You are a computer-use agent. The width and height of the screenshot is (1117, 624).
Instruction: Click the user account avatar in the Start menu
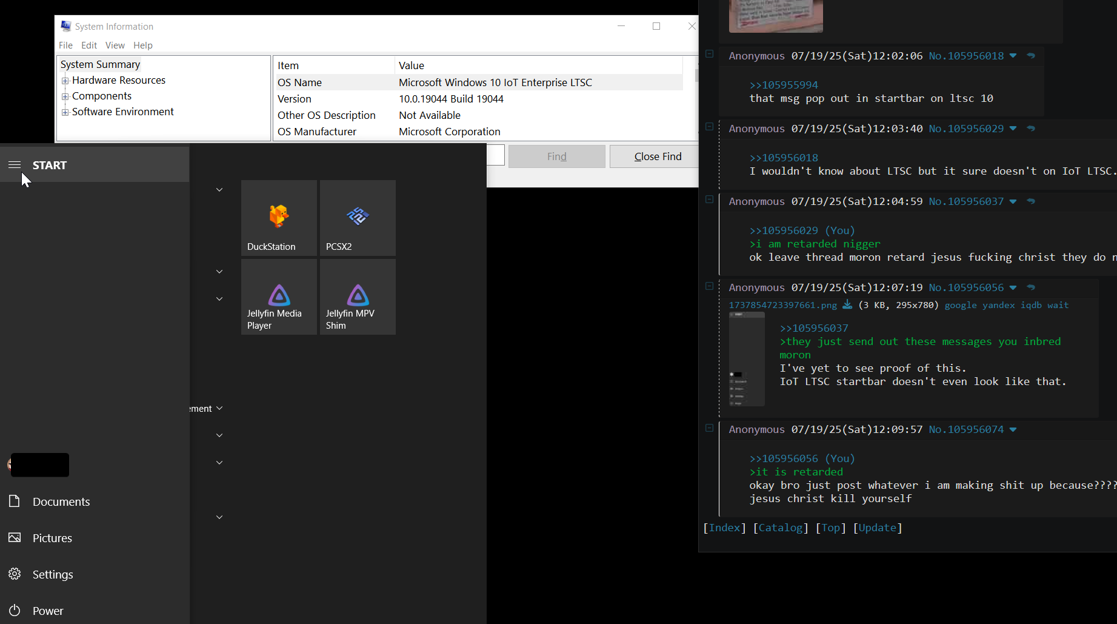click(10, 465)
